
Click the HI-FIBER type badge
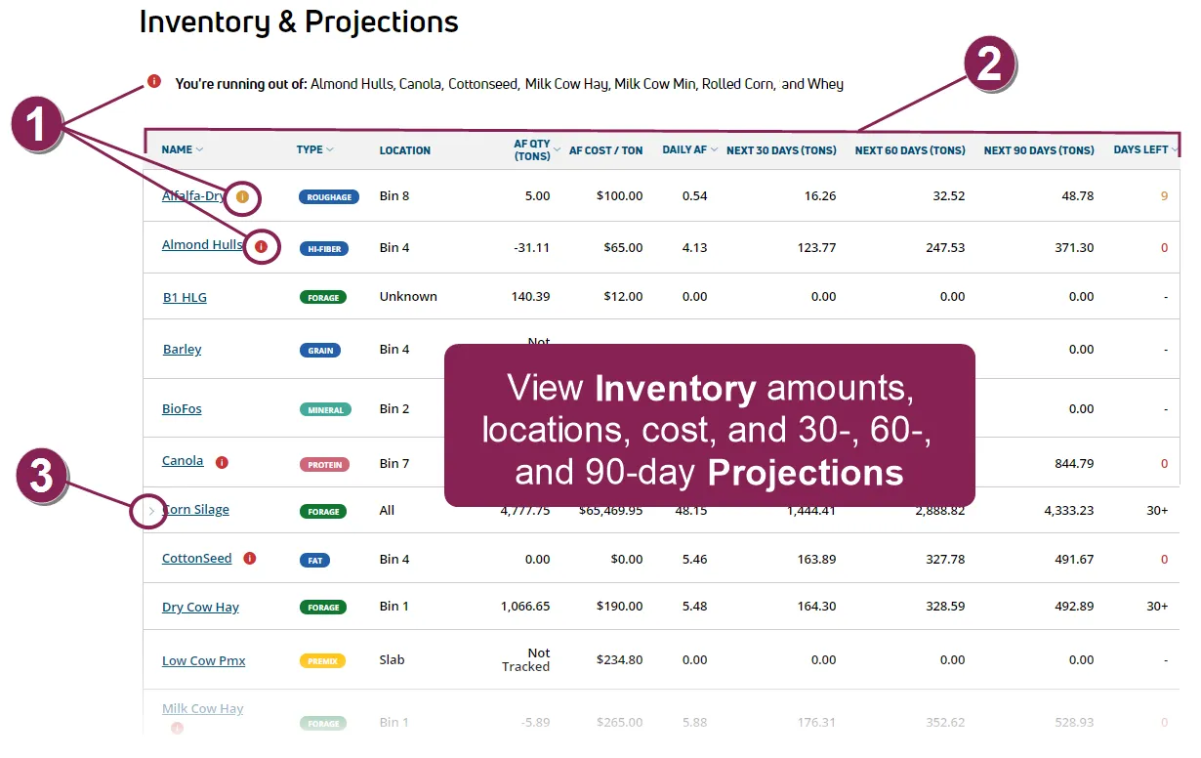(x=323, y=249)
